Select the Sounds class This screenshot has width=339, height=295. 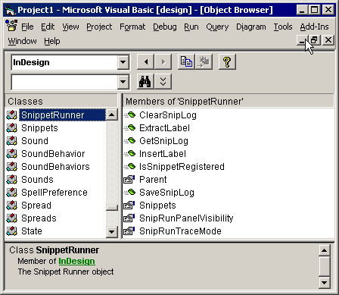point(37,180)
